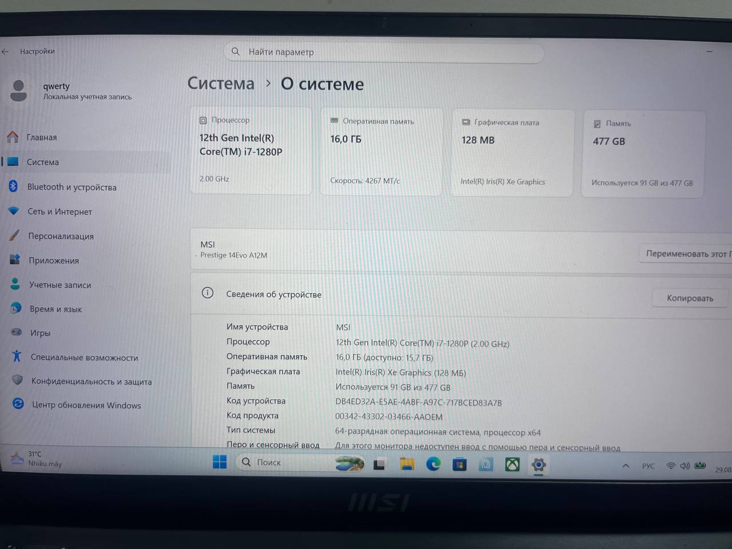This screenshot has height=549, width=732.
Task: Go back using the arrow beside Настройки
Action: tap(6, 51)
